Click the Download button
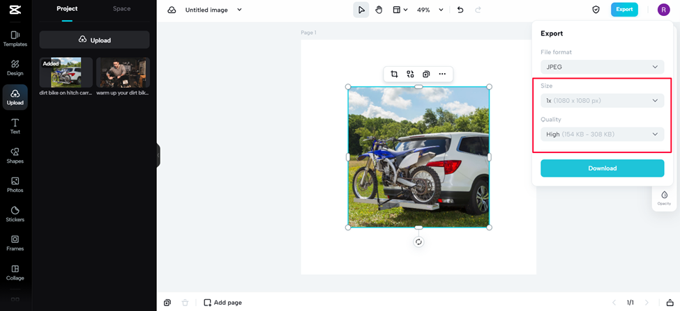 (x=603, y=168)
